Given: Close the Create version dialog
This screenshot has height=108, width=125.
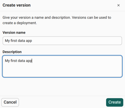Looking at the screenshot, I should coord(118,5).
